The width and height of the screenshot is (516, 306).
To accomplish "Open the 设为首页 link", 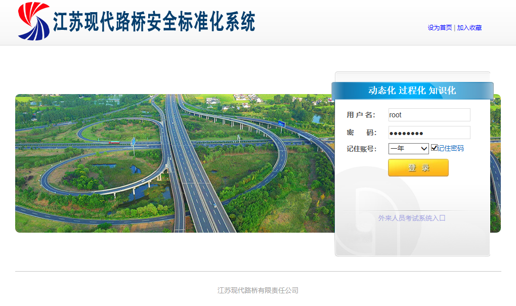I will 440,28.
